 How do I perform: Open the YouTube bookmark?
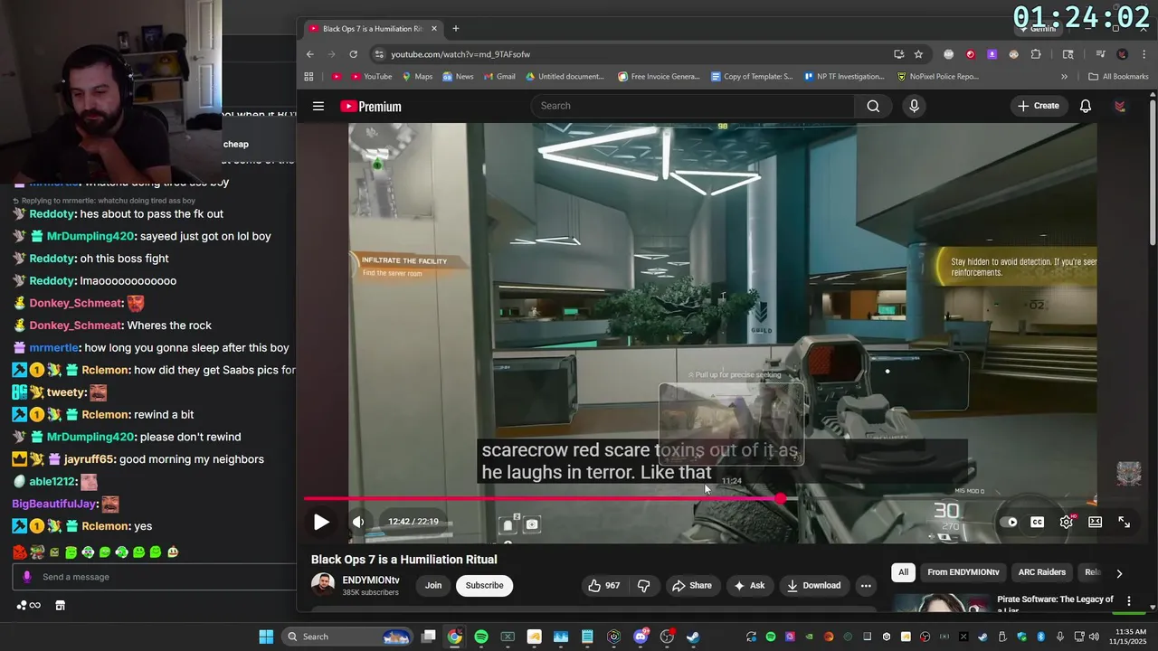(371, 77)
